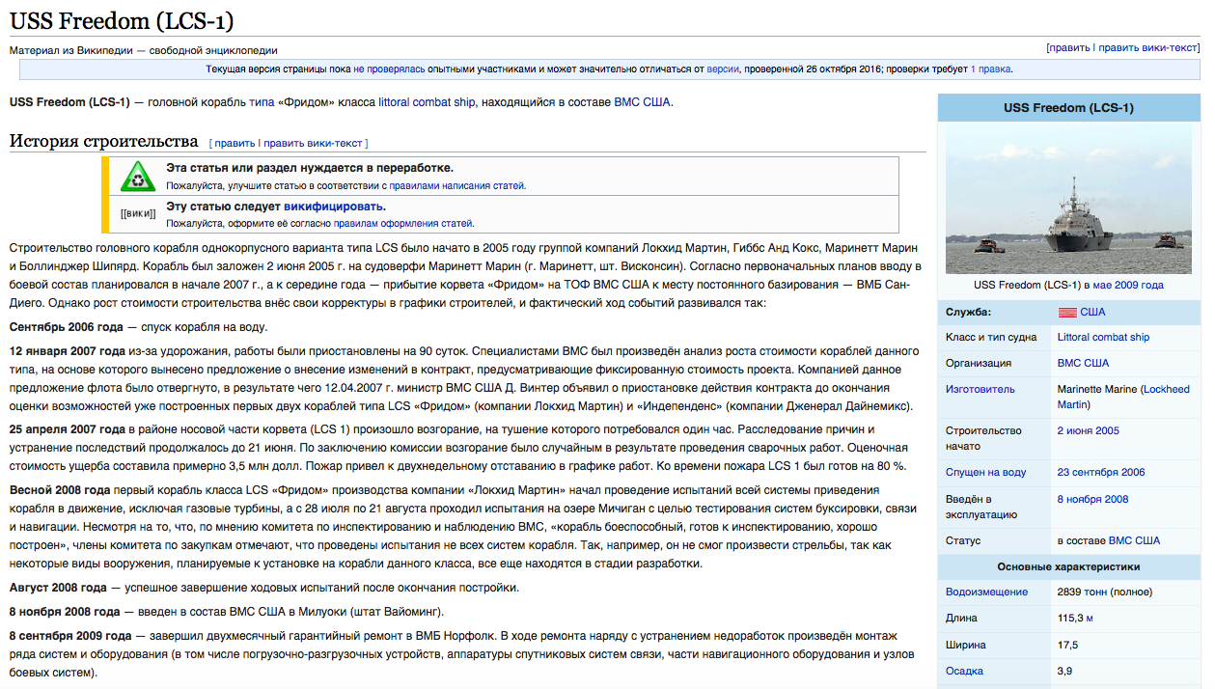
Task: Click bold text '8 сентября 2009 года'
Action: (x=70, y=637)
